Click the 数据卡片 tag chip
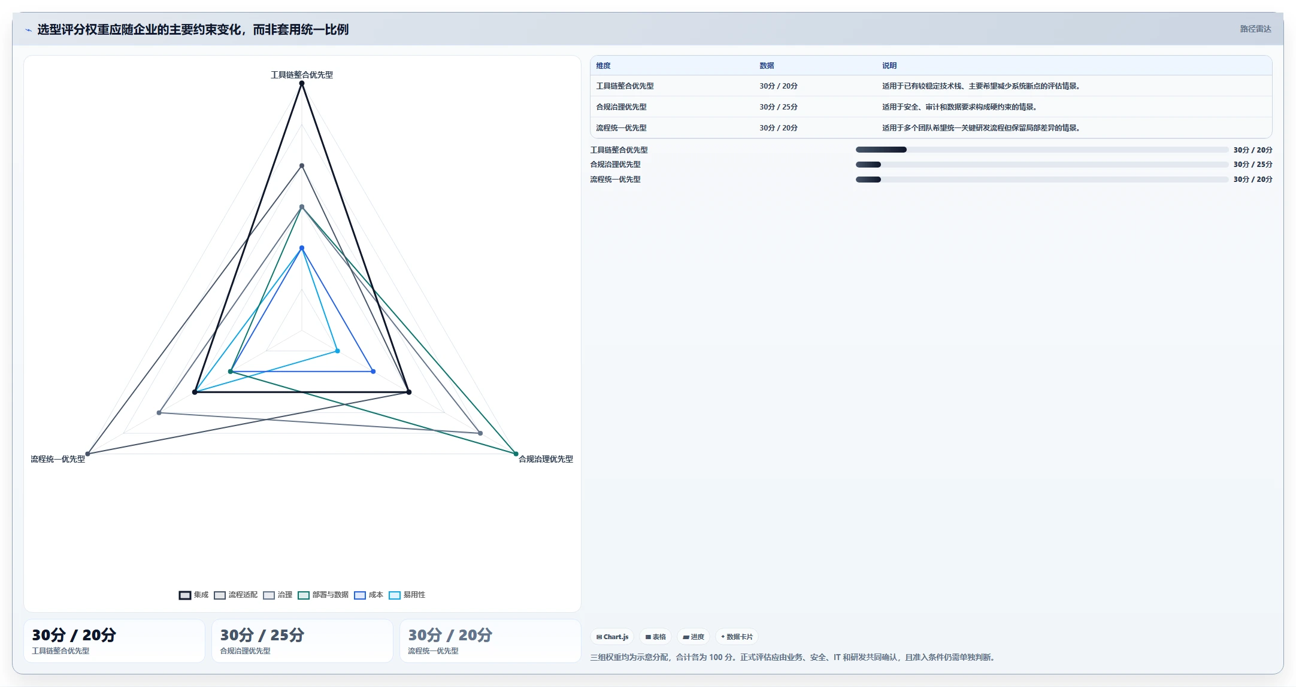Image resolution: width=1296 pixels, height=687 pixels. 737,637
